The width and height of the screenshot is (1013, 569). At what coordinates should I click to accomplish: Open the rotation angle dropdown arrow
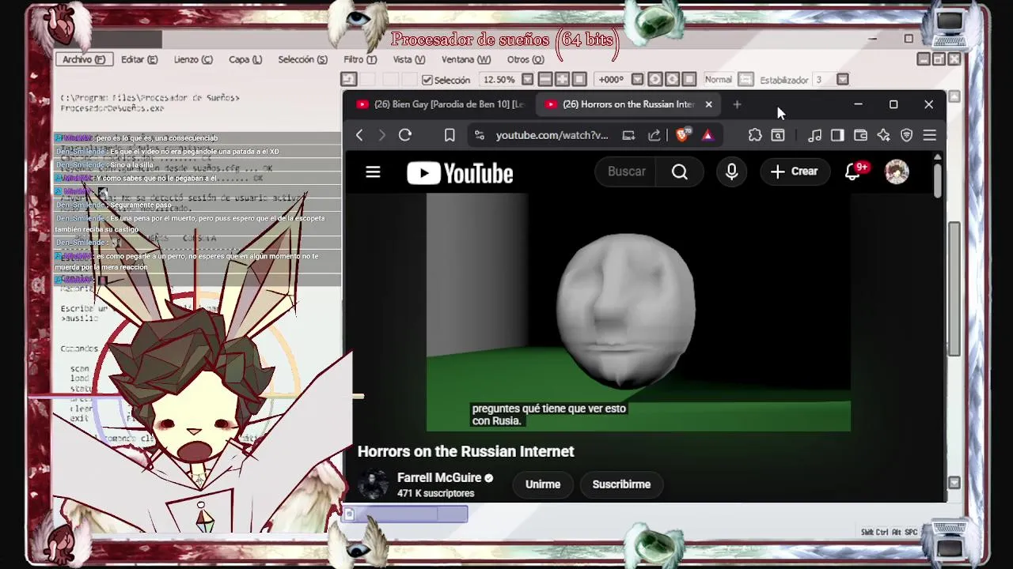[x=637, y=79]
